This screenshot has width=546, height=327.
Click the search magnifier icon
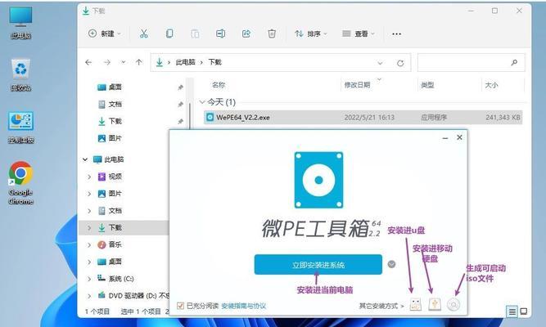click(x=514, y=63)
